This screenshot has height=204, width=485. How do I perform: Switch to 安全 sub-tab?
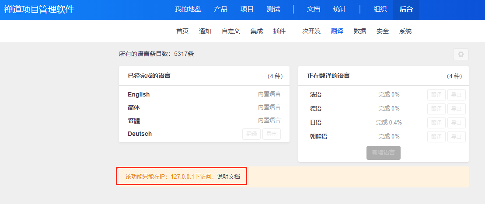point(383,31)
